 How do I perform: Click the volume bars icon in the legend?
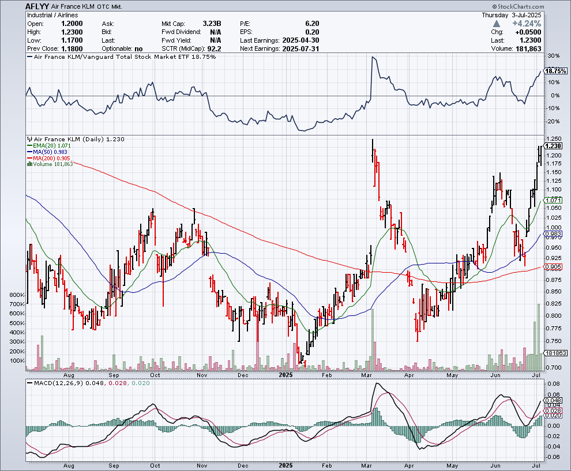pyautogui.click(x=29, y=164)
